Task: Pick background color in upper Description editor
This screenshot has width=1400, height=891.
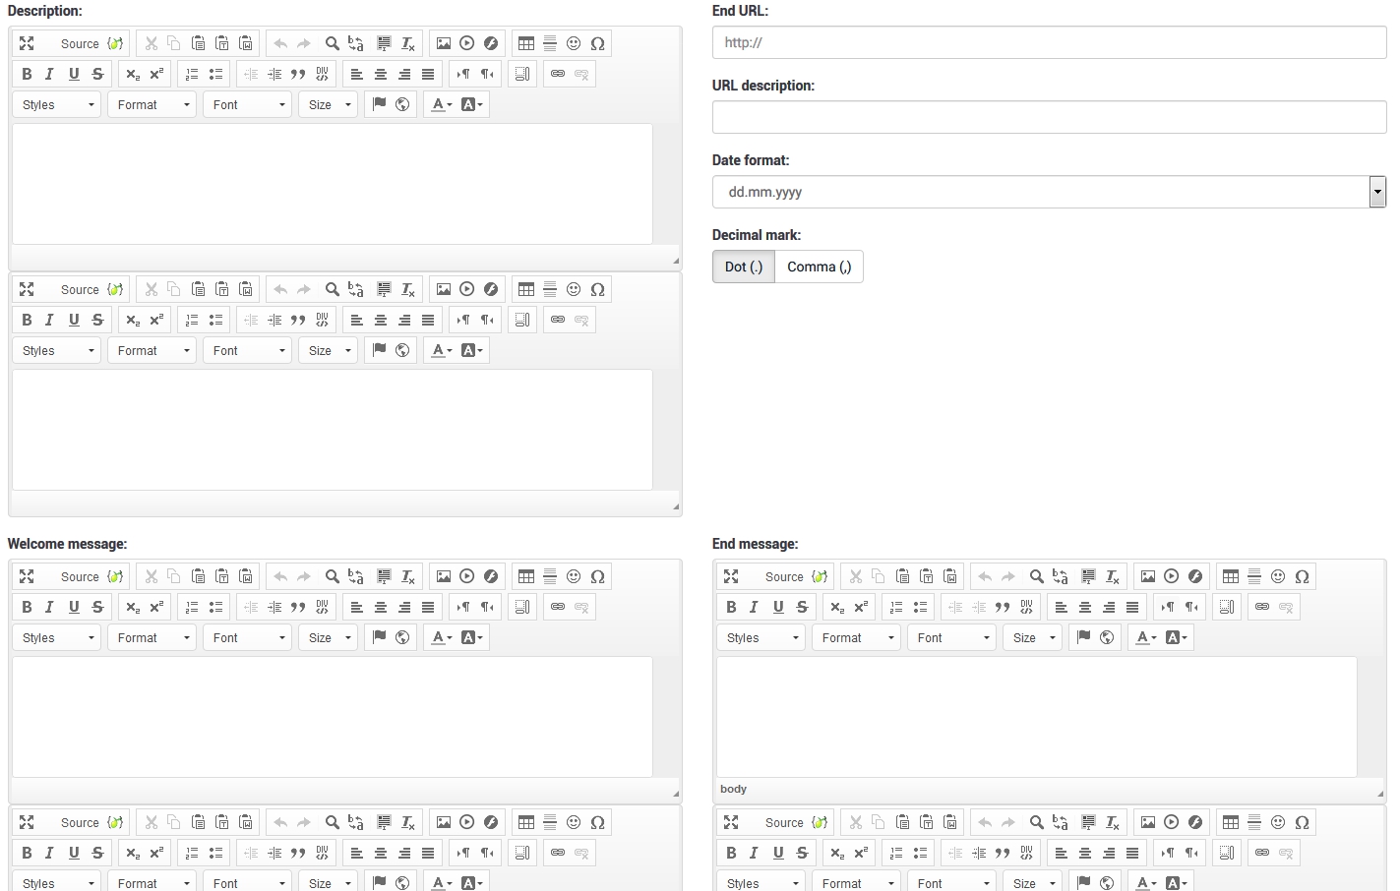Action: (x=472, y=104)
